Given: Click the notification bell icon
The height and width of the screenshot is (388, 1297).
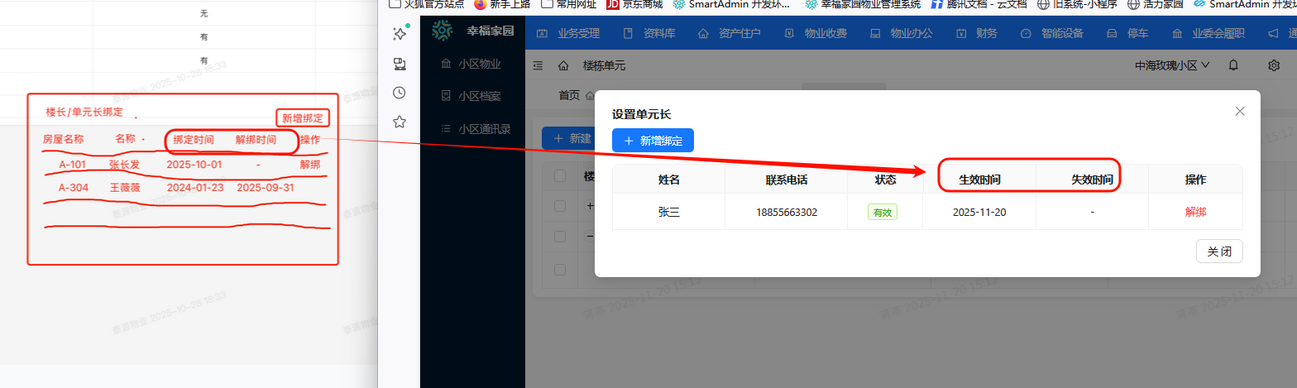Looking at the screenshot, I should pyautogui.click(x=1233, y=65).
